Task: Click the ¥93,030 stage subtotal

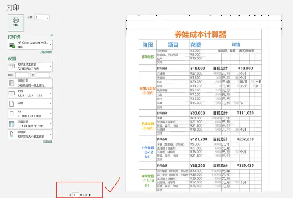Action: click(x=198, y=113)
